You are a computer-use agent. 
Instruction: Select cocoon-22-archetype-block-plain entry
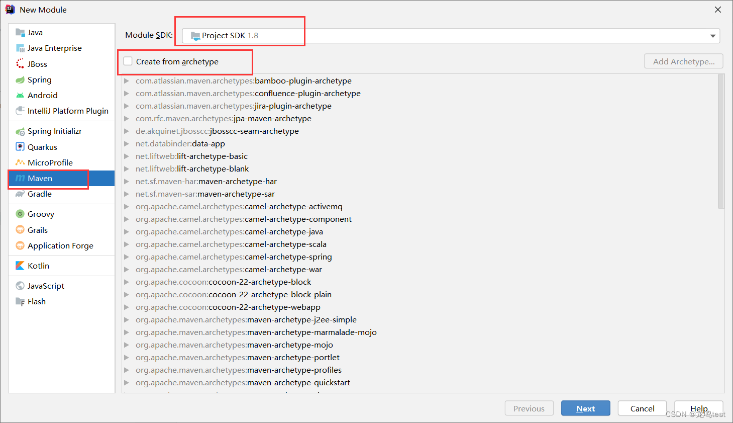coord(234,295)
